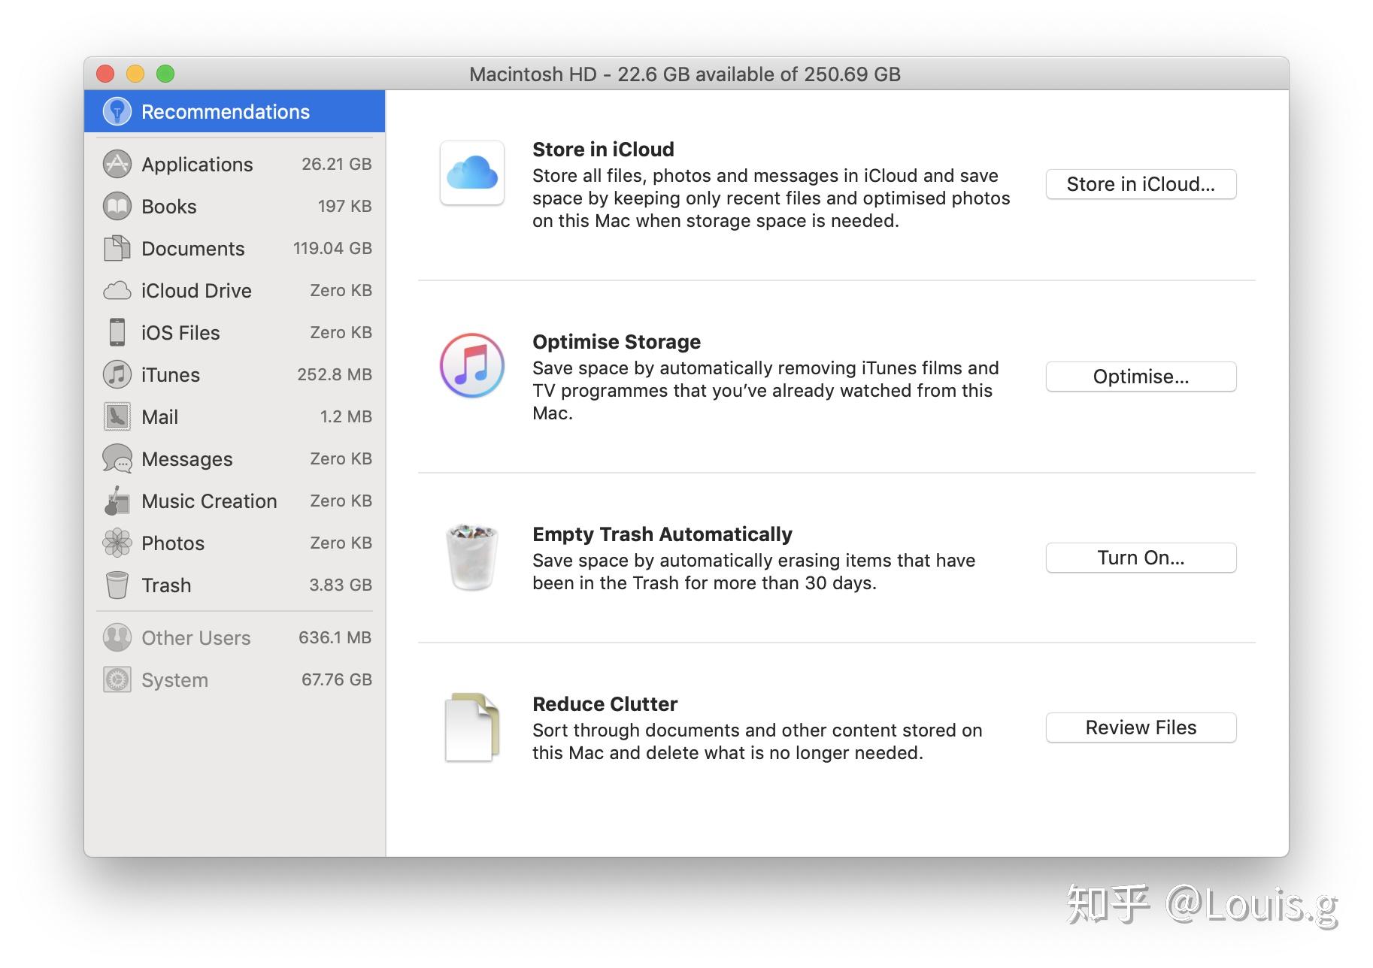The image size is (1373, 968).
Task: Click the full Trash can image
Action: [x=472, y=557]
